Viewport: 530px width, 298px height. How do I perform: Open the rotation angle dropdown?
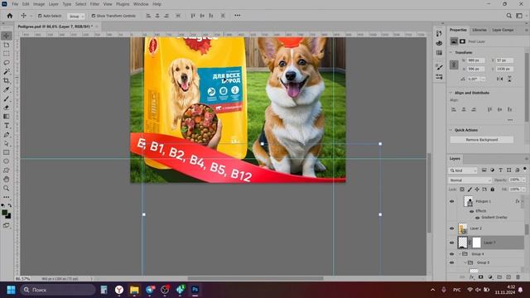point(483,79)
